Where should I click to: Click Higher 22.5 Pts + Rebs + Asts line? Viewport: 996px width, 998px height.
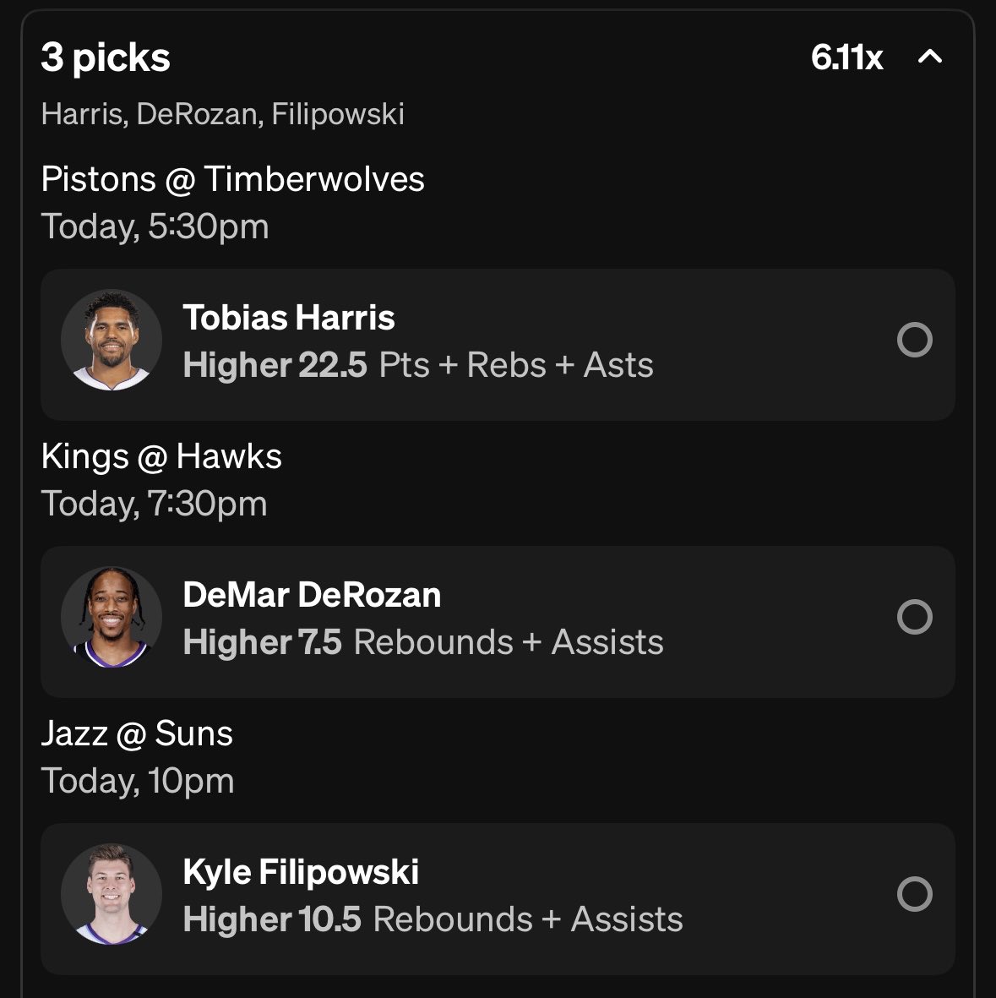point(418,365)
